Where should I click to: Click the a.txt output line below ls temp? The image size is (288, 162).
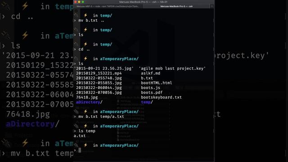80,136
